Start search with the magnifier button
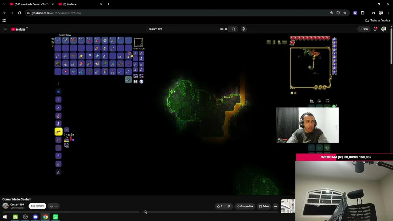 [233, 29]
